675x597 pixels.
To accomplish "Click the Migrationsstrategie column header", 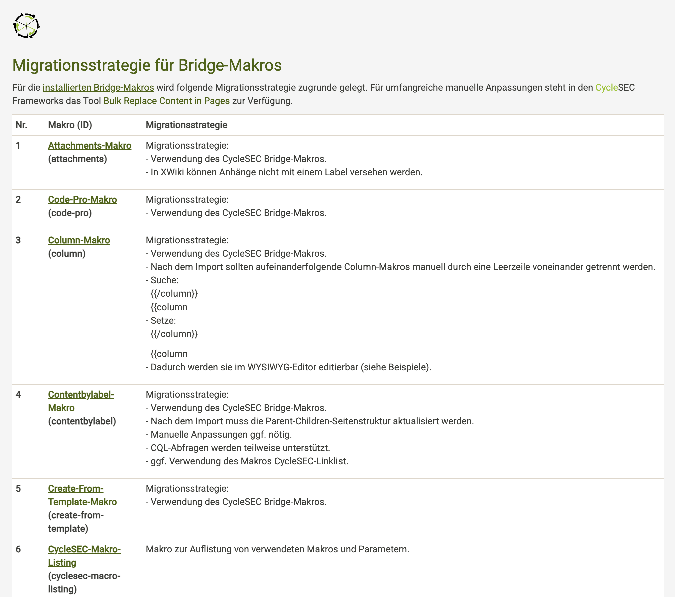I will click(x=186, y=125).
